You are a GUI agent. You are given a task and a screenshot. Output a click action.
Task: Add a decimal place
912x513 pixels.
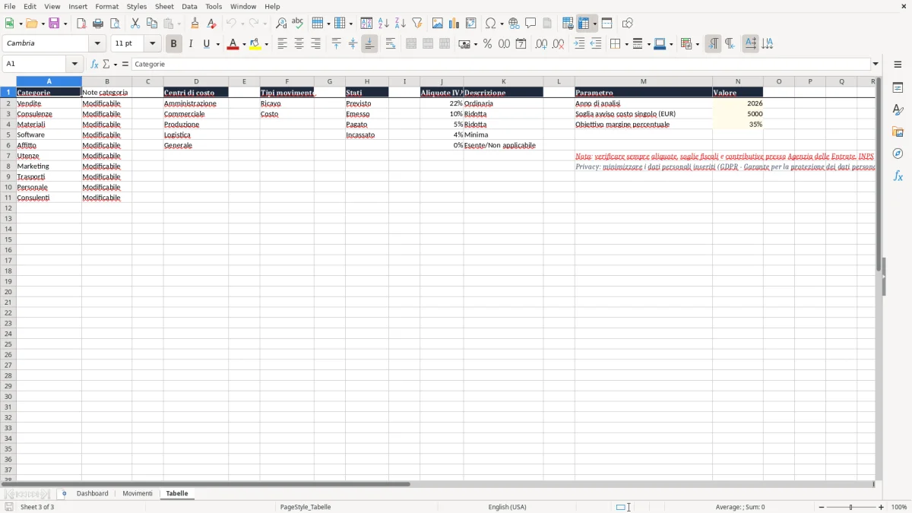click(x=541, y=44)
